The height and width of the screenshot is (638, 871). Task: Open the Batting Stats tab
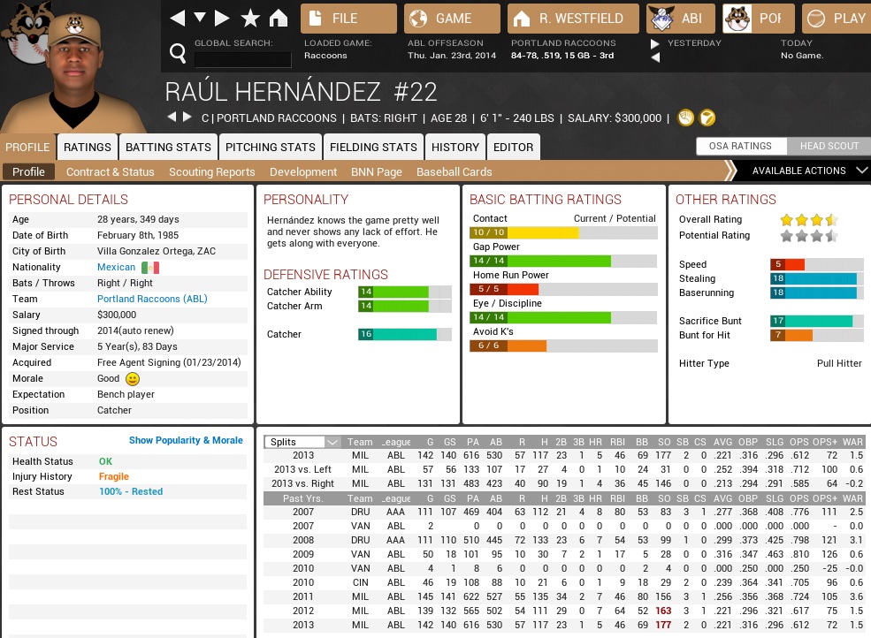[x=168, y=147]
